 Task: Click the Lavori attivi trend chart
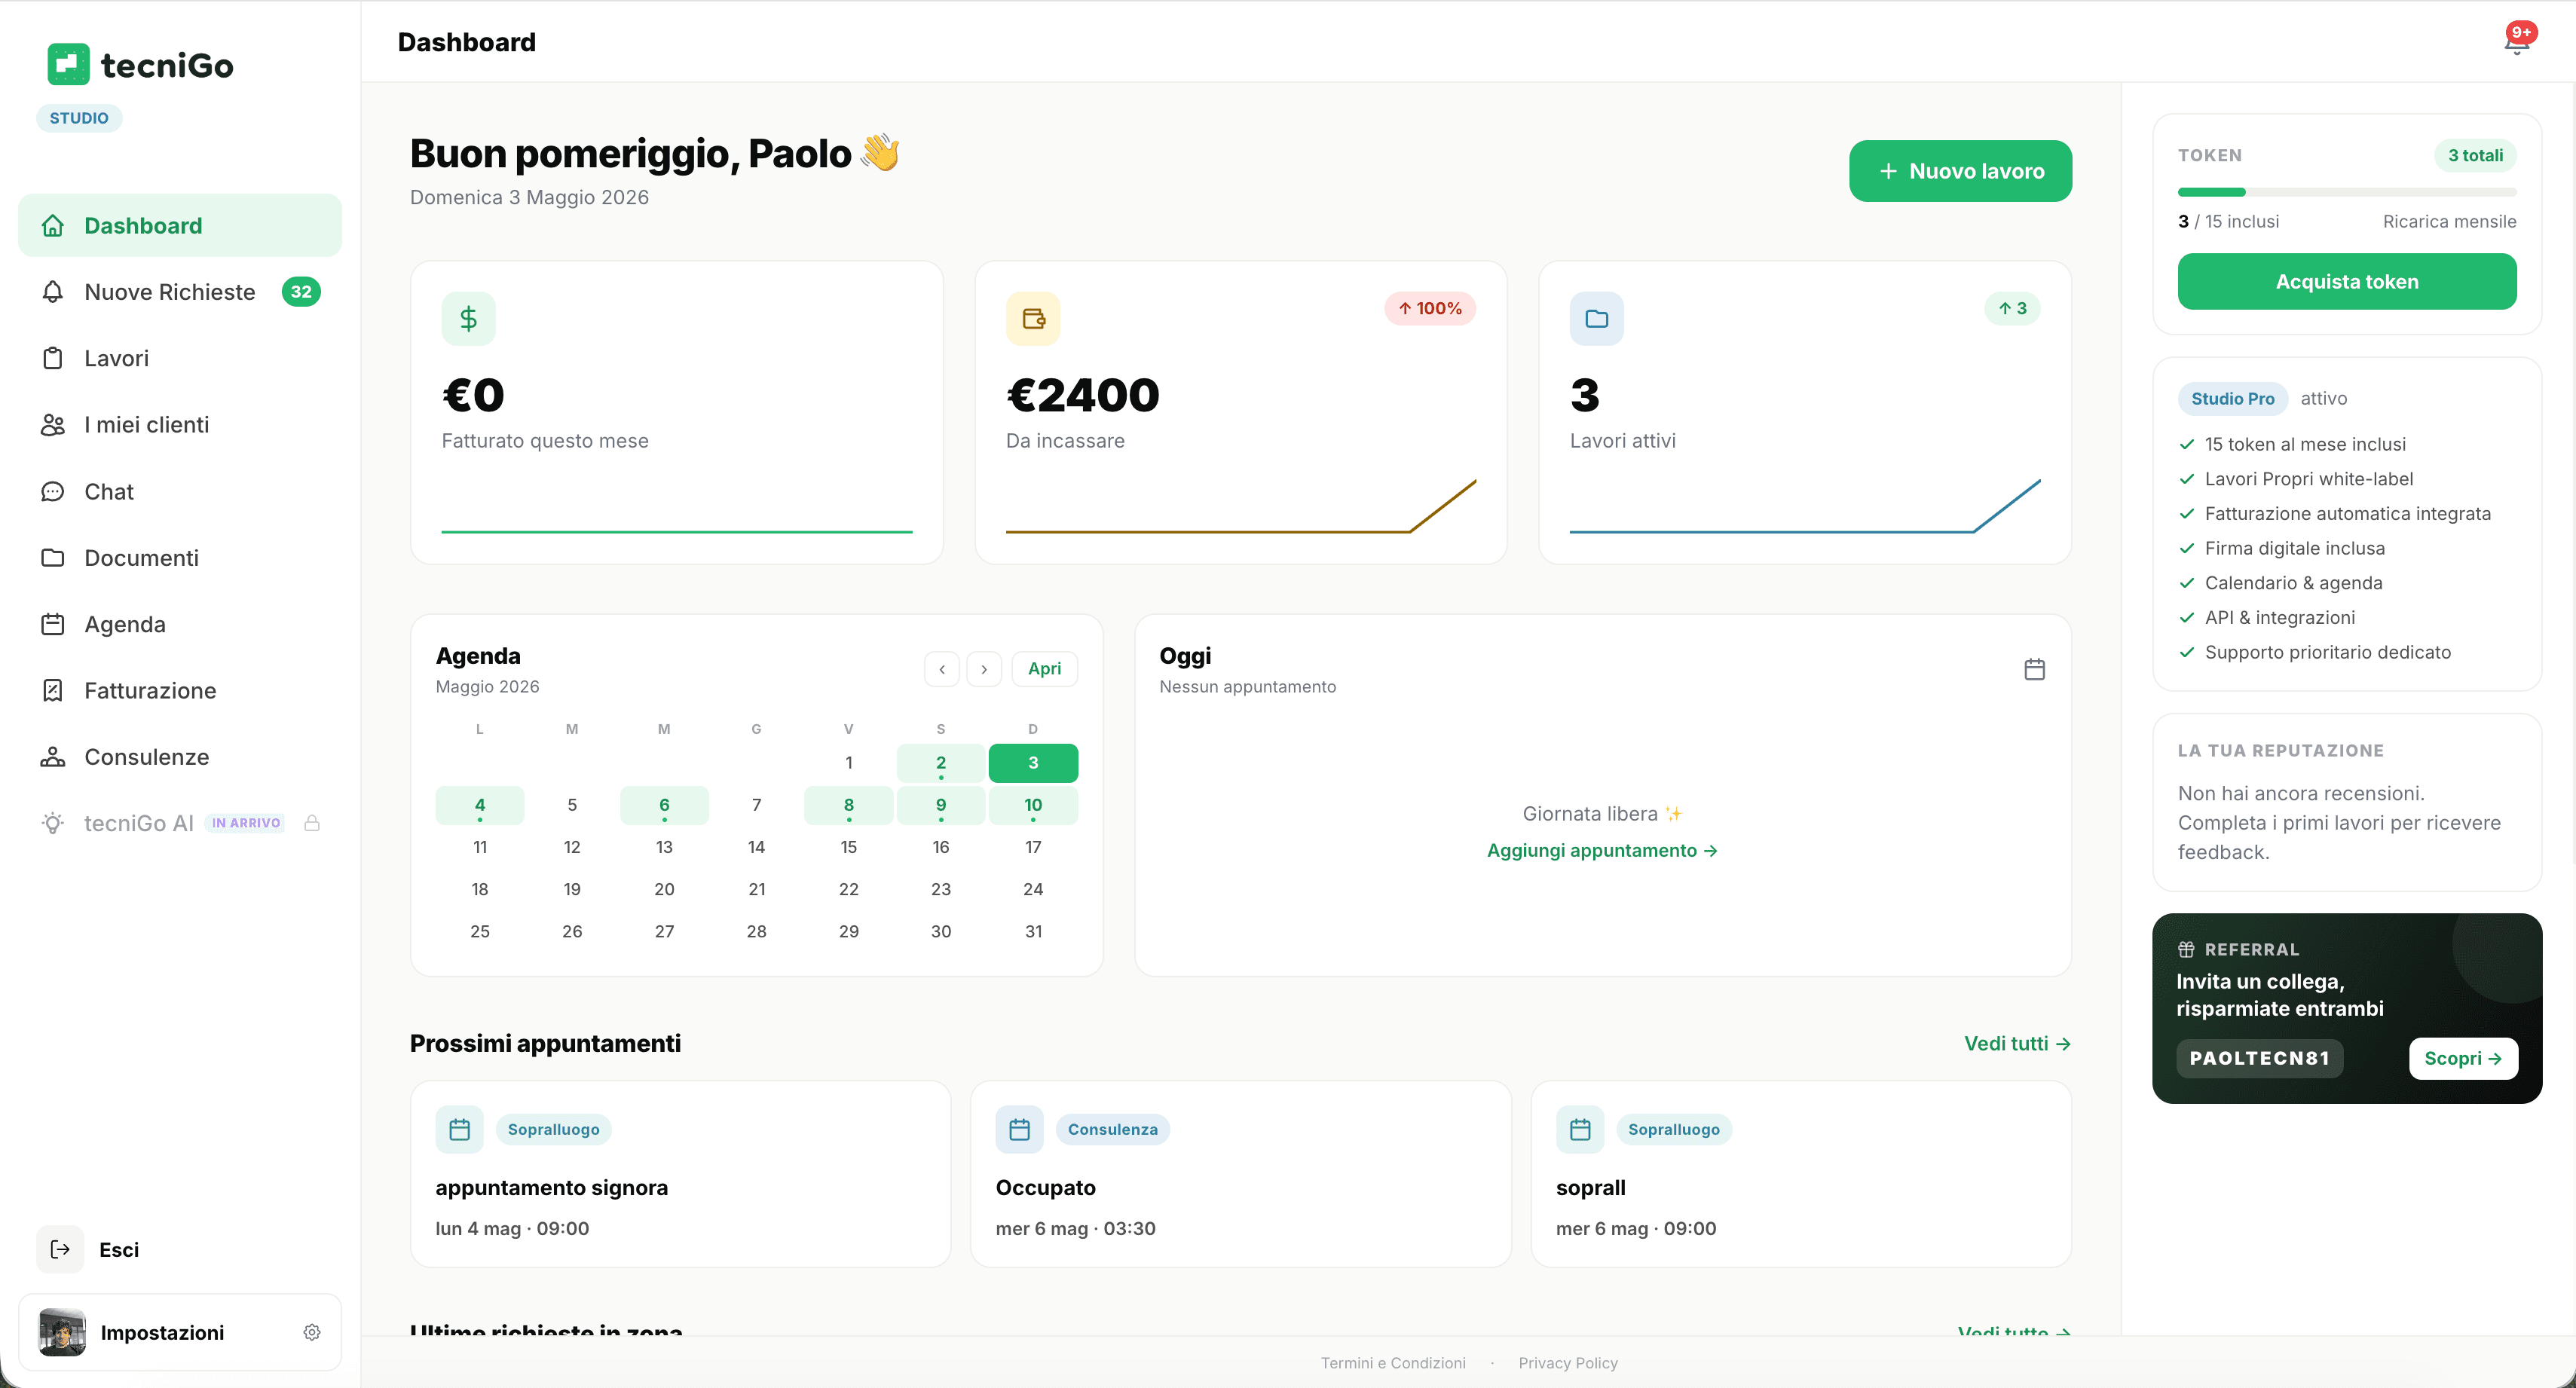1805,505
